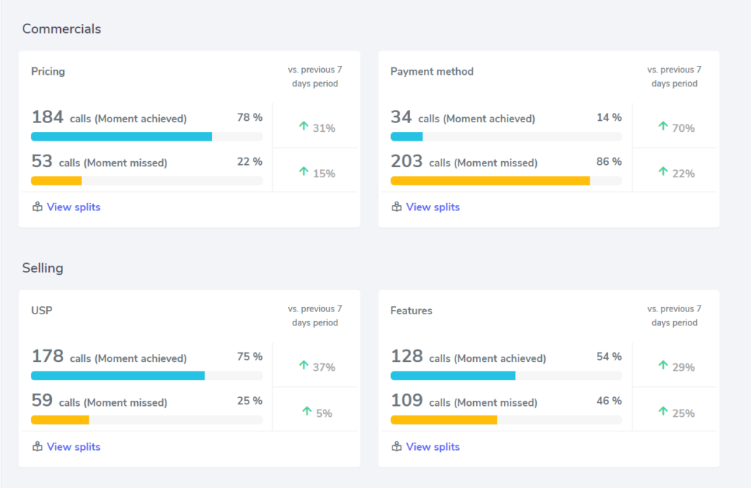Screen dimensions: 751x488
Task: Click the split icon beside Payment method's View splits
Action: click(x=396, y=207)
